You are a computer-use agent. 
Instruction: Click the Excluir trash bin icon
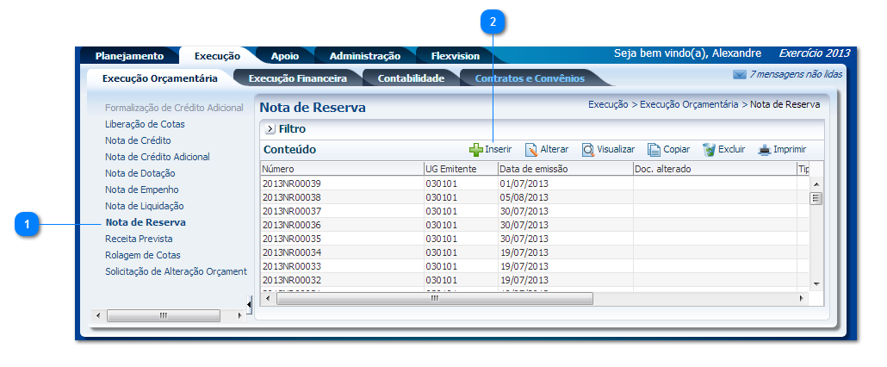[x=709, y=150]
